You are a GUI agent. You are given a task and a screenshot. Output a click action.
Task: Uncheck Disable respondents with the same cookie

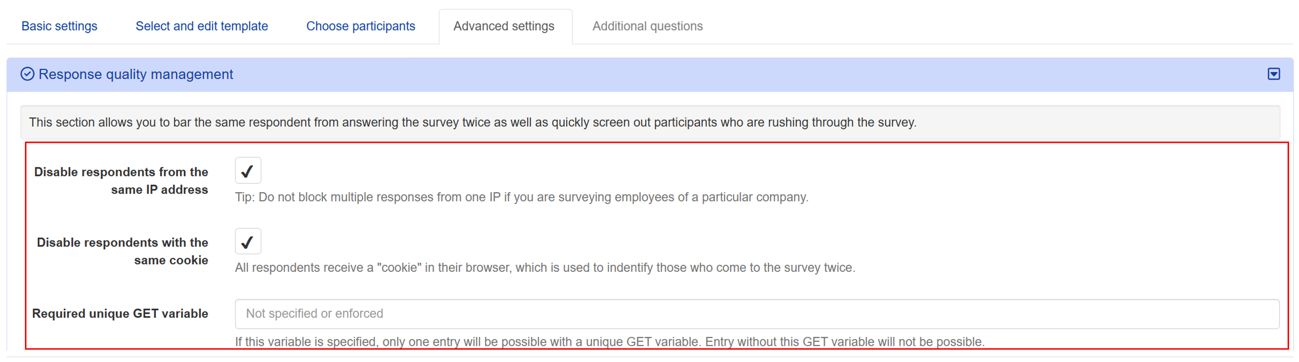pos(248,241)
